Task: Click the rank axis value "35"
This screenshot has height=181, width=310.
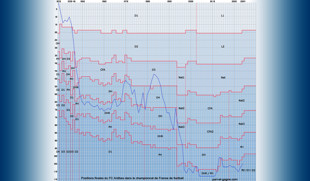Action: [56, 56]
